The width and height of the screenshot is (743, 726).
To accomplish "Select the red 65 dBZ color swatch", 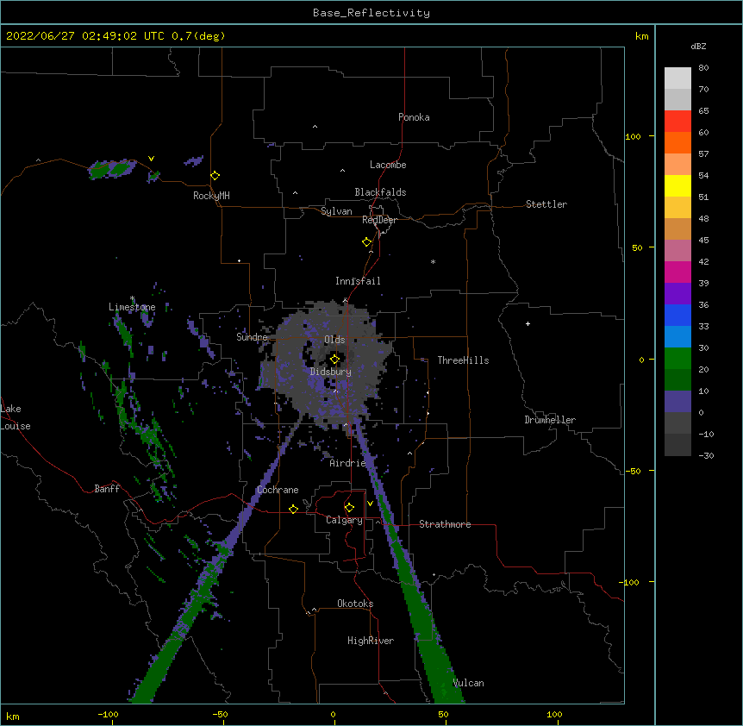I will pyautogui.click(x=677, y=121).
